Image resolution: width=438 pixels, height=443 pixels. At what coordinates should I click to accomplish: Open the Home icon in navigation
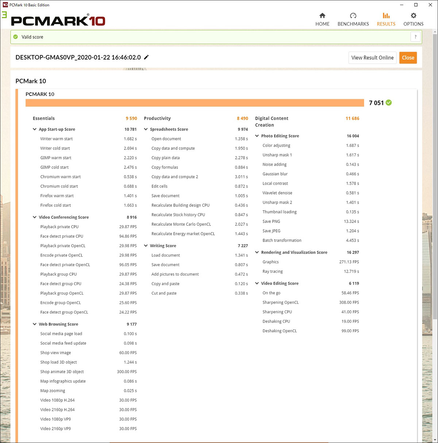coord(322,16)
